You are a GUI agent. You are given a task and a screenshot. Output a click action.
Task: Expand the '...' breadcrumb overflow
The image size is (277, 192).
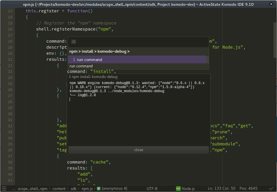(x=14, y=189)
